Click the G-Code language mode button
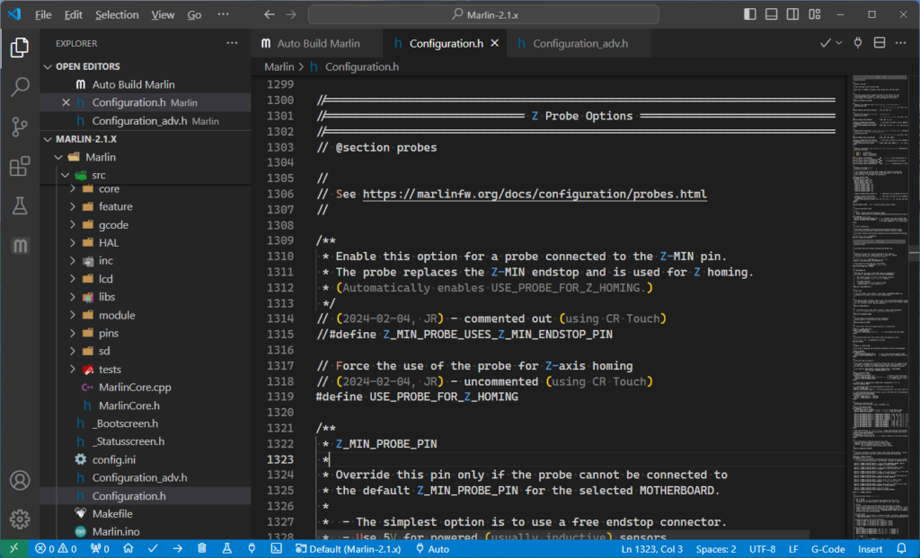The image size is (920, 558). coord(828,548)
